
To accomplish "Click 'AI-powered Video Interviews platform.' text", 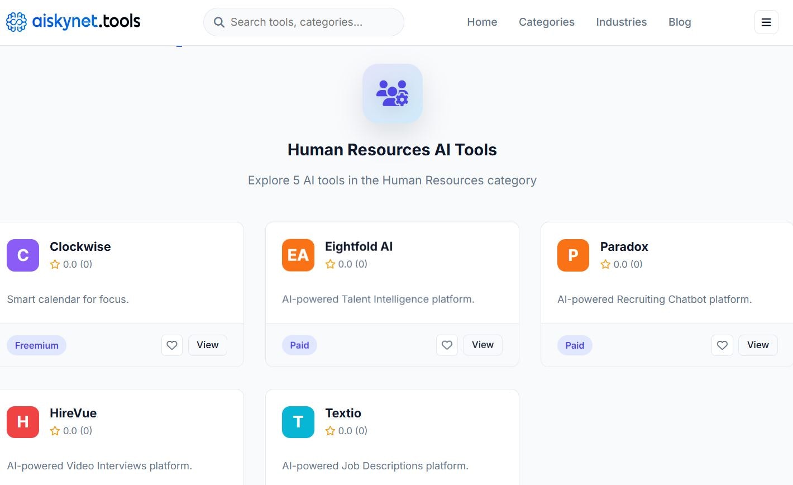I will tap(99, 466).
